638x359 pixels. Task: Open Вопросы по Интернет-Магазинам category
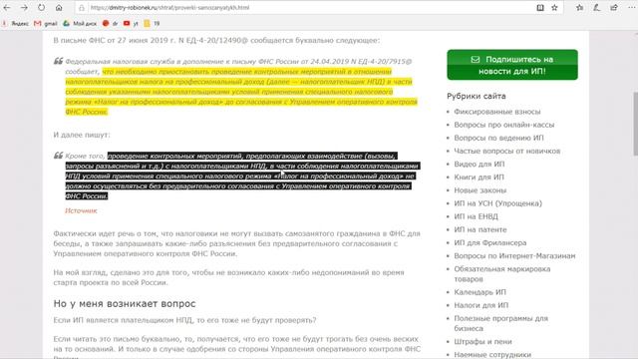click(514, 255)
